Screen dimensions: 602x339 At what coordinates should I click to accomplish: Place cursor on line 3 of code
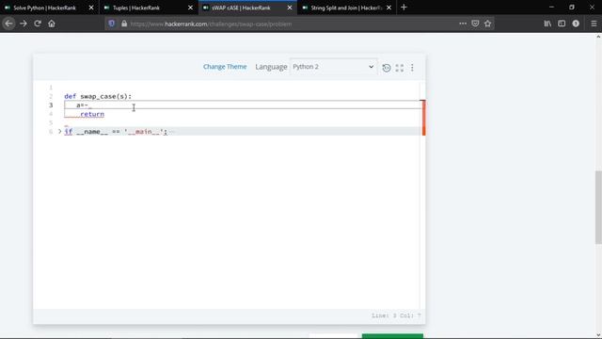click(243, 105)
